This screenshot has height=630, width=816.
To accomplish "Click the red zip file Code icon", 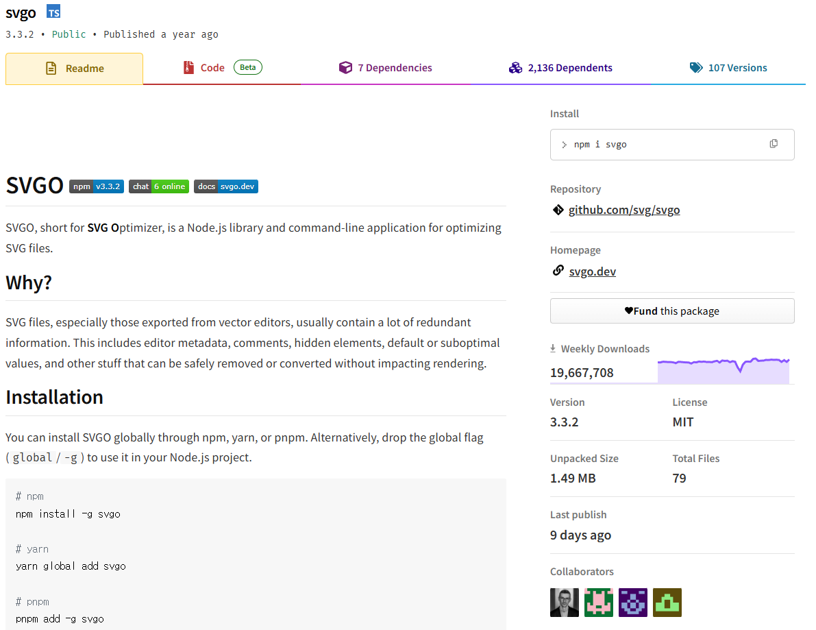I will click(x=188, y=68).
